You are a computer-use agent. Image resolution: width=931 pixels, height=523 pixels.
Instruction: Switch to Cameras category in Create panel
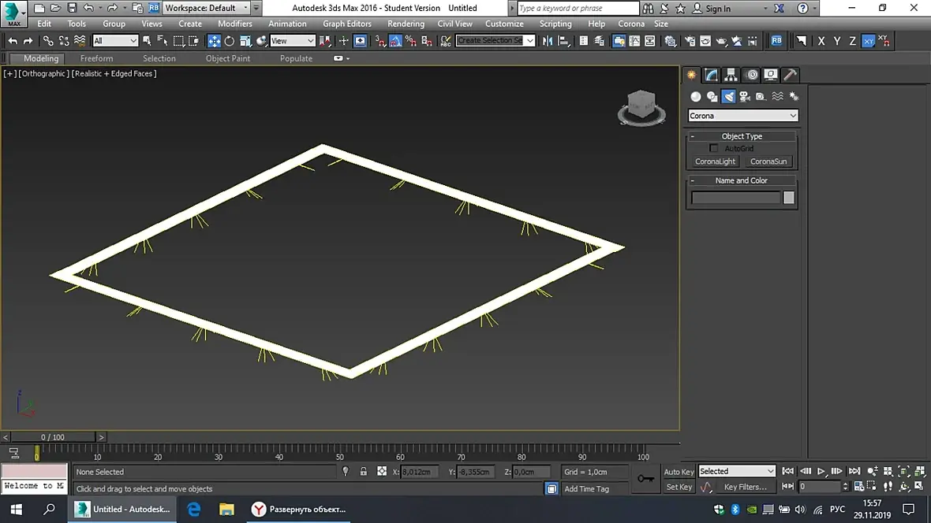[745, 96]
